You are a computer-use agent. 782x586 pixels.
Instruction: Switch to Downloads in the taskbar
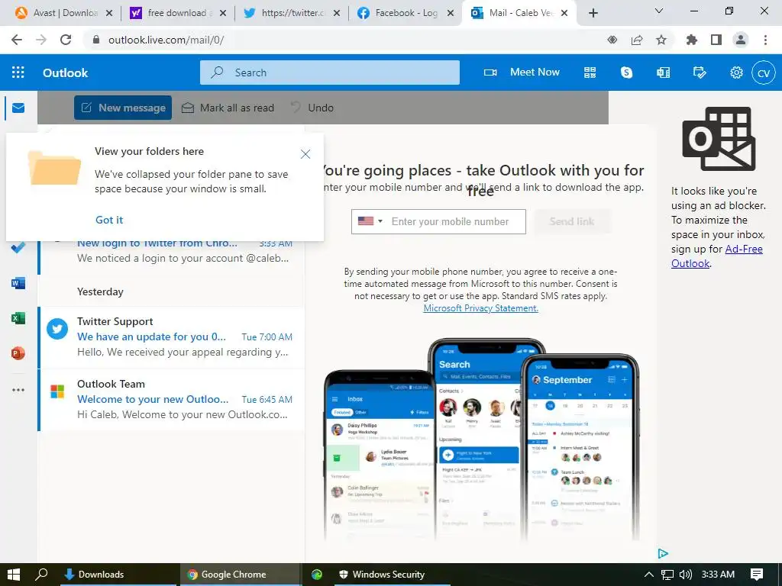118,575
